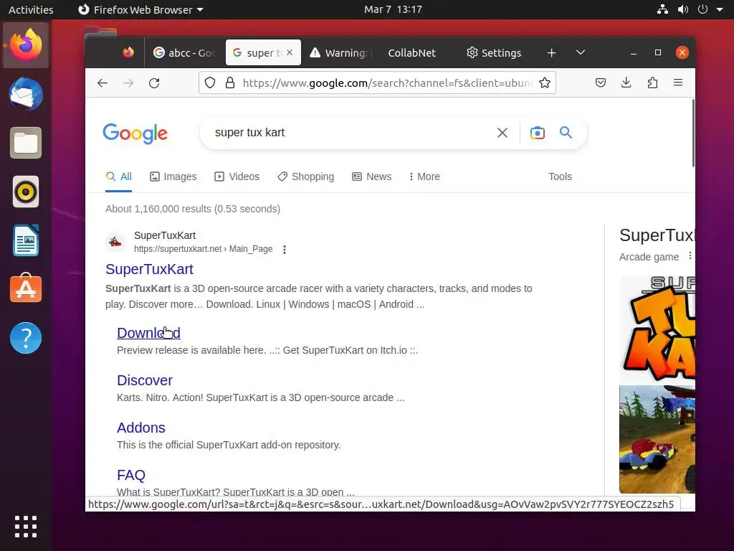
Task: Open the Addons sitelink
Action: tap(141, 428)
